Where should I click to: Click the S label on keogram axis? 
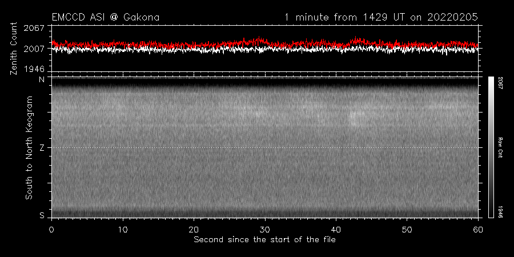[42, 216]
